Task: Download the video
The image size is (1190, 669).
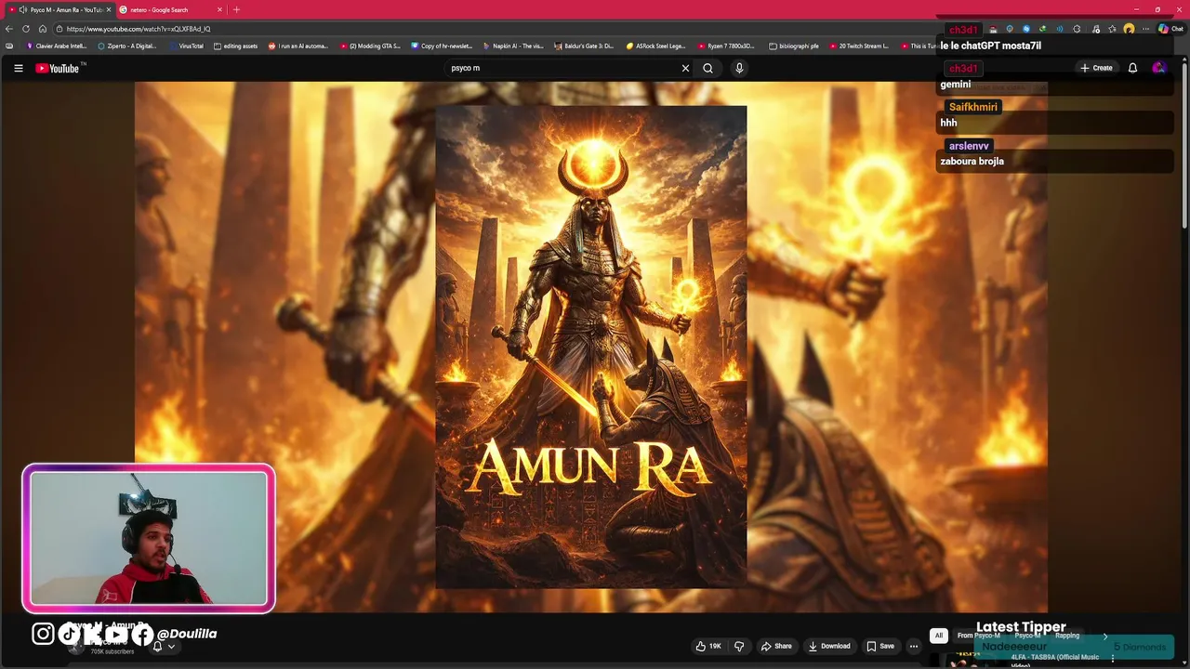Action: tap(829, 646)
